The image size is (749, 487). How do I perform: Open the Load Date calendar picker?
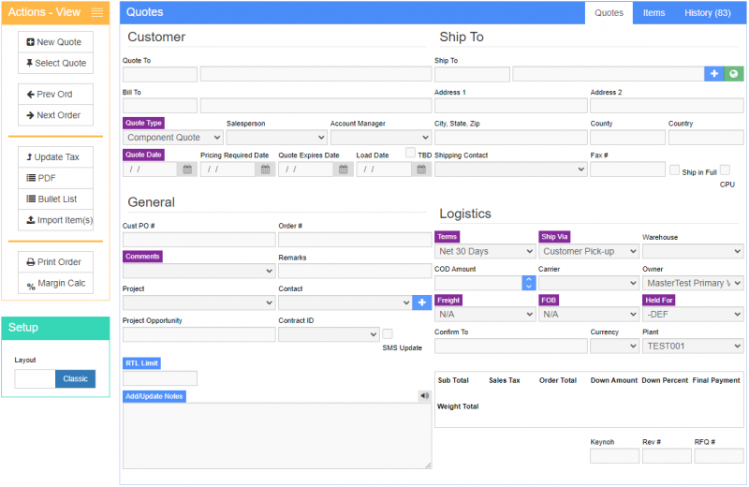(422, 170)
